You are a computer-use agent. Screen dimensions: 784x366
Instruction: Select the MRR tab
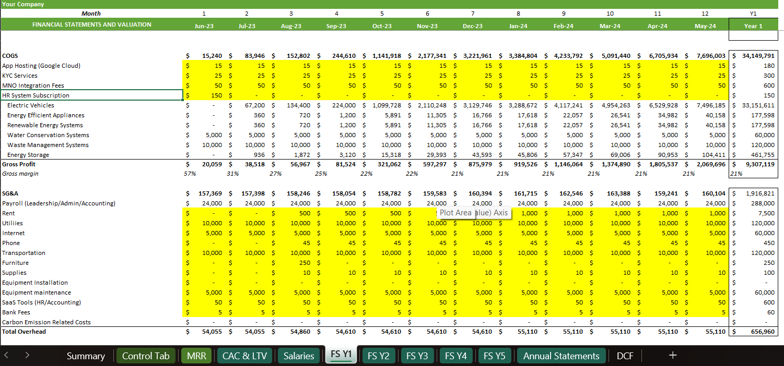[196, 356]
